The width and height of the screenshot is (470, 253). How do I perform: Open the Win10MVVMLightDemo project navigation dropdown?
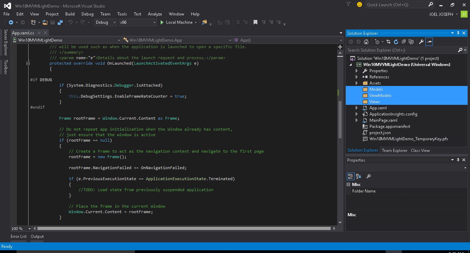(66, 40)
